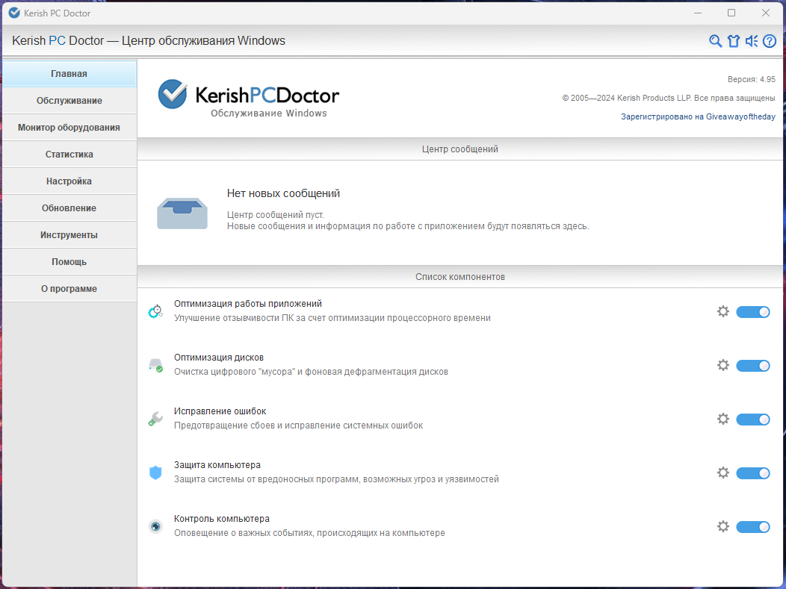Screen dimensions: 786x589
Task: Open the Помощь section
Action: coord(69,262)
